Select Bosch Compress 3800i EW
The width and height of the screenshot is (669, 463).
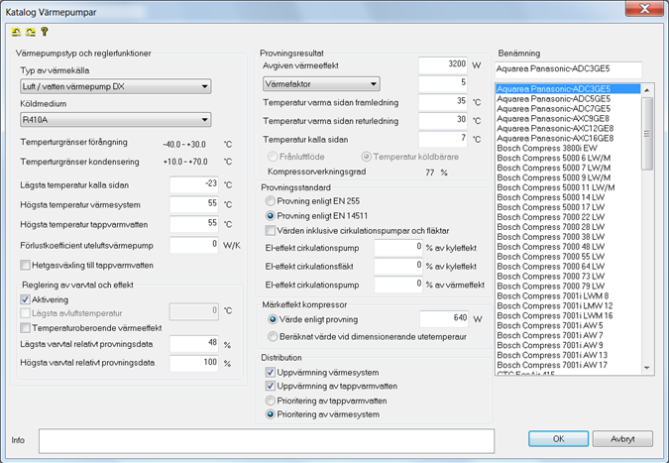[x=568, y=148]
